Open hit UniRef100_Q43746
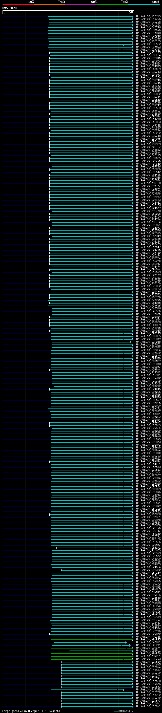The image size is (162, 713). (x=148, y=27)
